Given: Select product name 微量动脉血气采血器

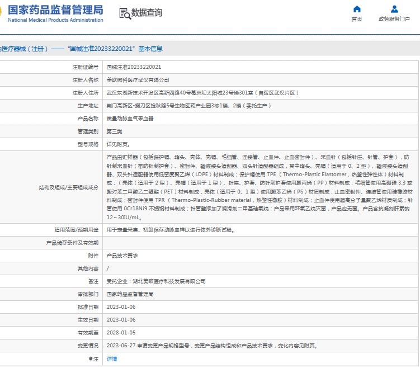Looking at the screenshot, I should coord(130,119).
